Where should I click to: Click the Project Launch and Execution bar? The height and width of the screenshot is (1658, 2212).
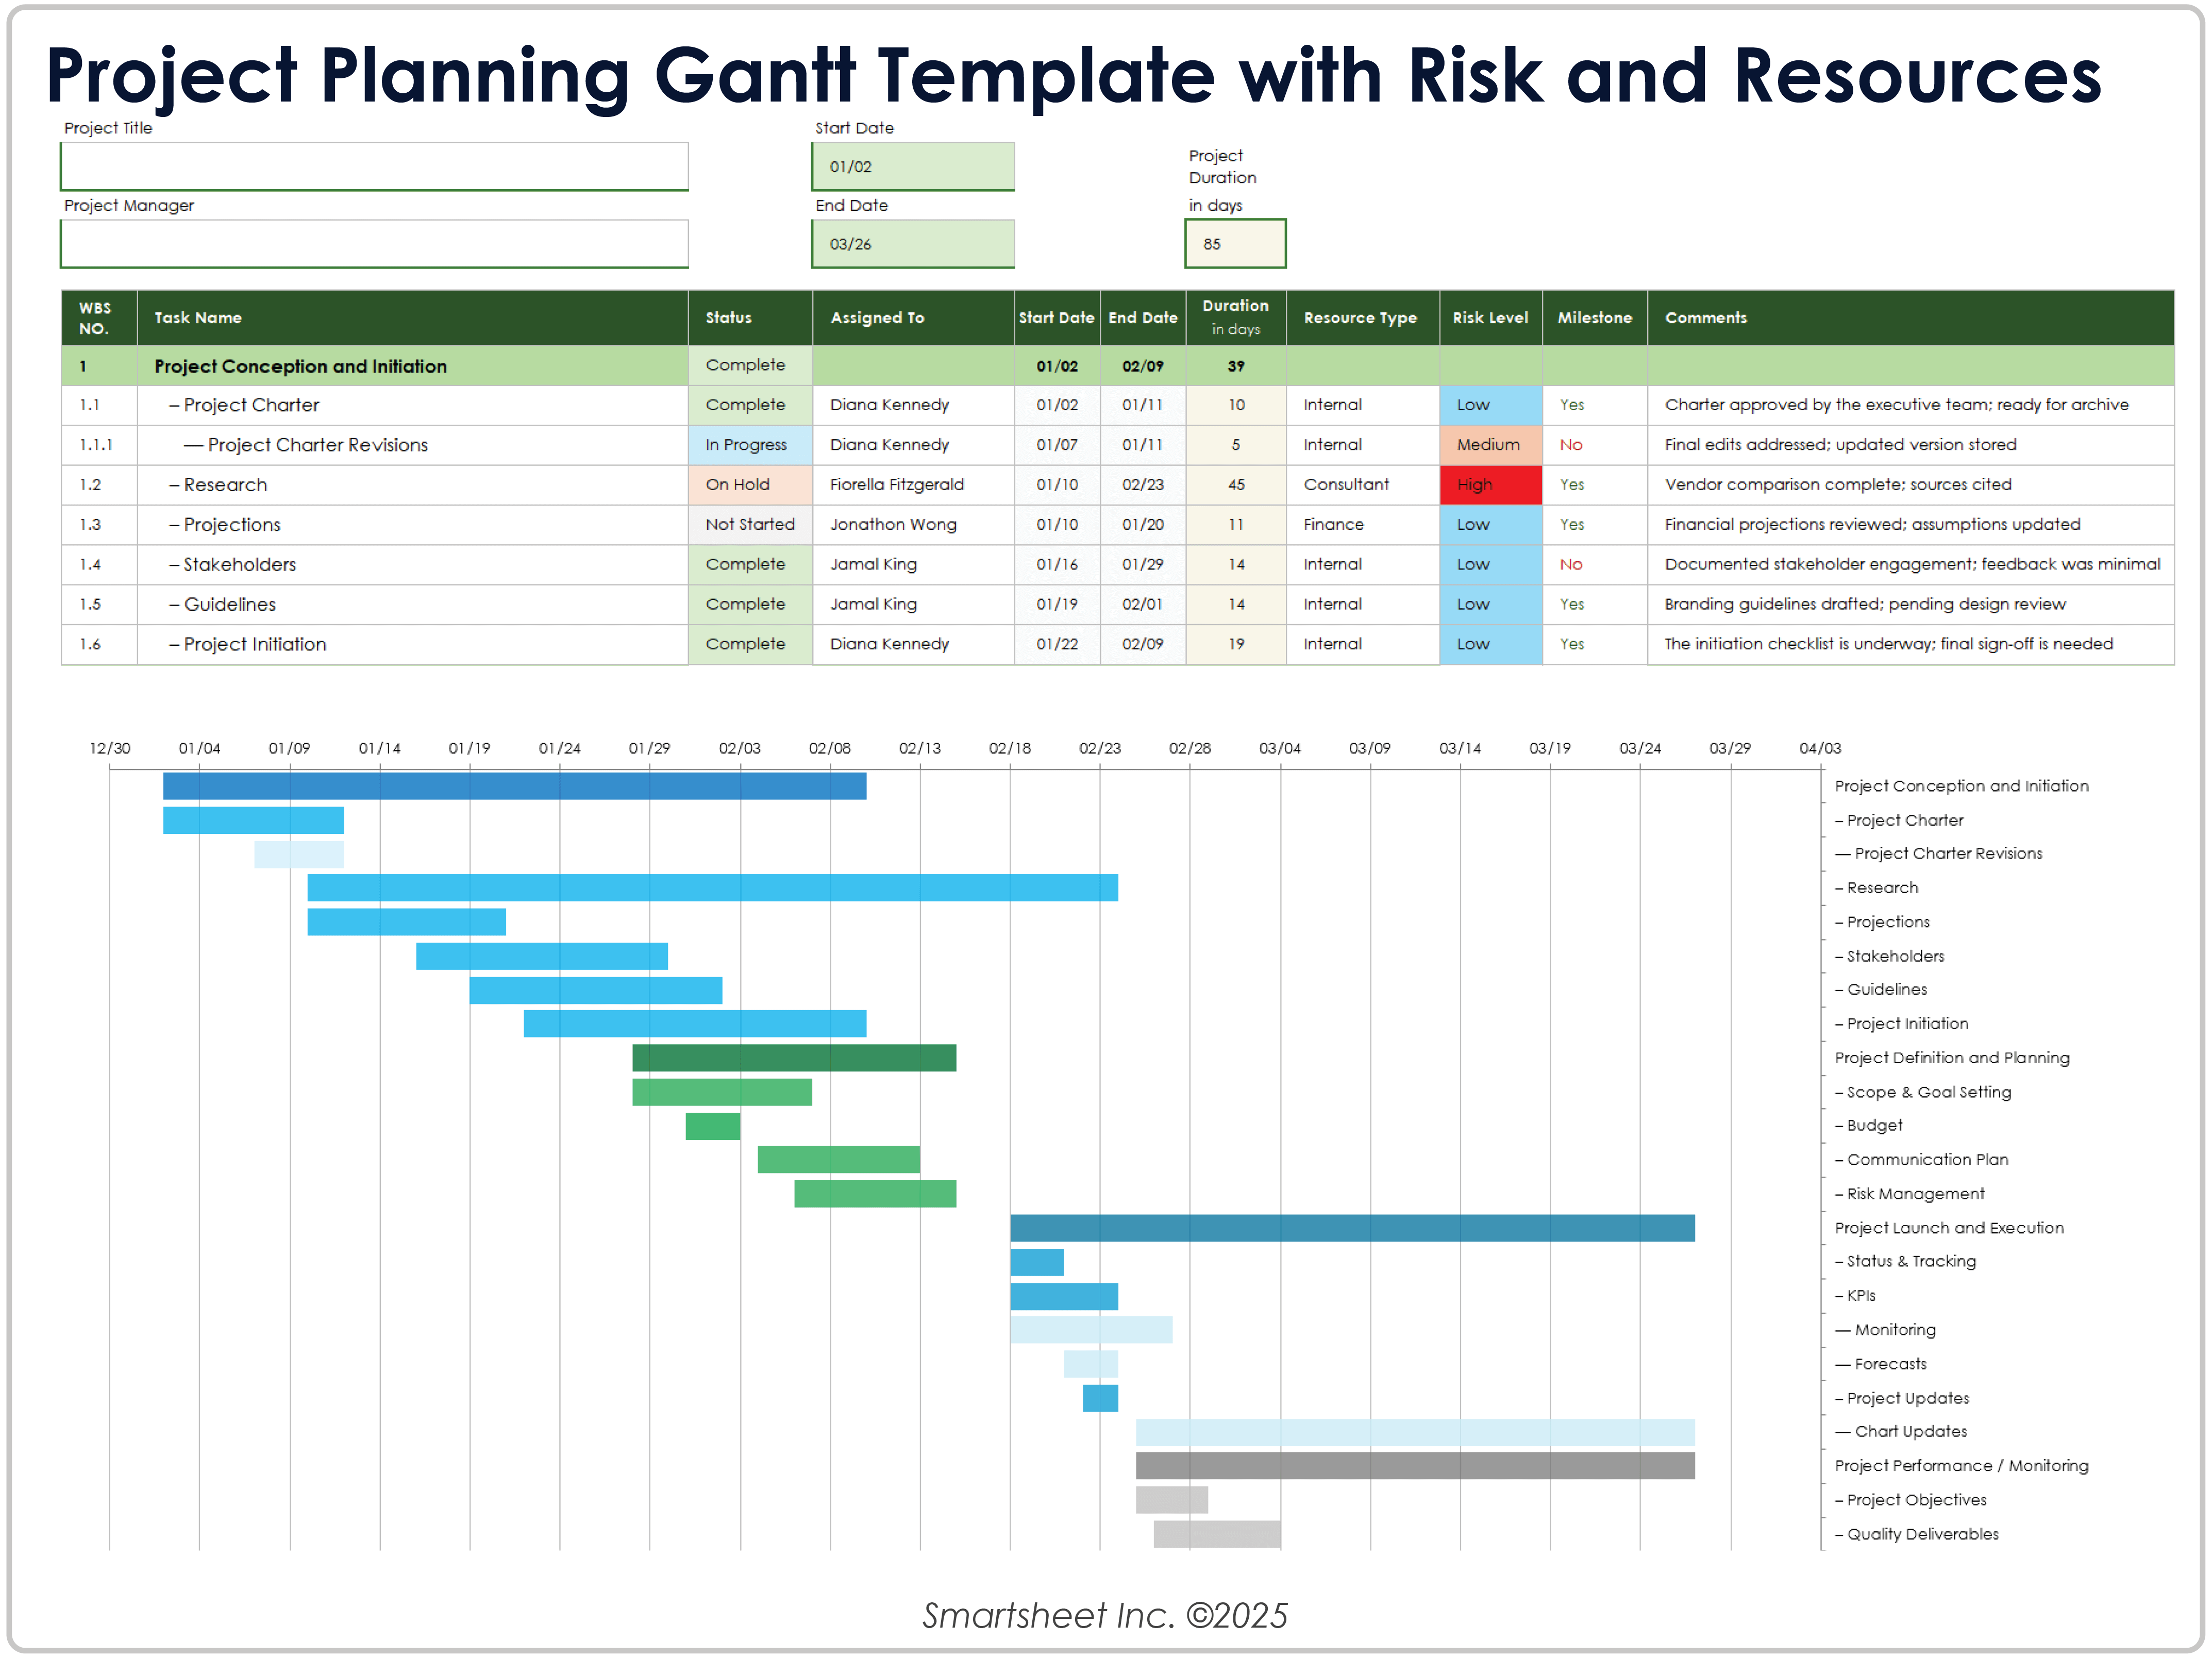point(1351,1228)
